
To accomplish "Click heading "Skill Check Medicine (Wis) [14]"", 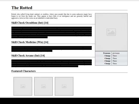I will coord(30,42).
